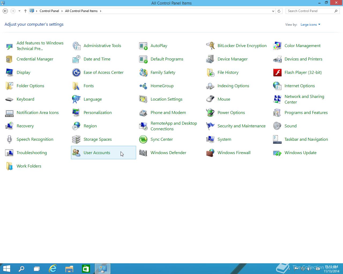Viewport: 343px width, 274px height.
Task: Open Power Options battery icon
Action: click(210, 113)
